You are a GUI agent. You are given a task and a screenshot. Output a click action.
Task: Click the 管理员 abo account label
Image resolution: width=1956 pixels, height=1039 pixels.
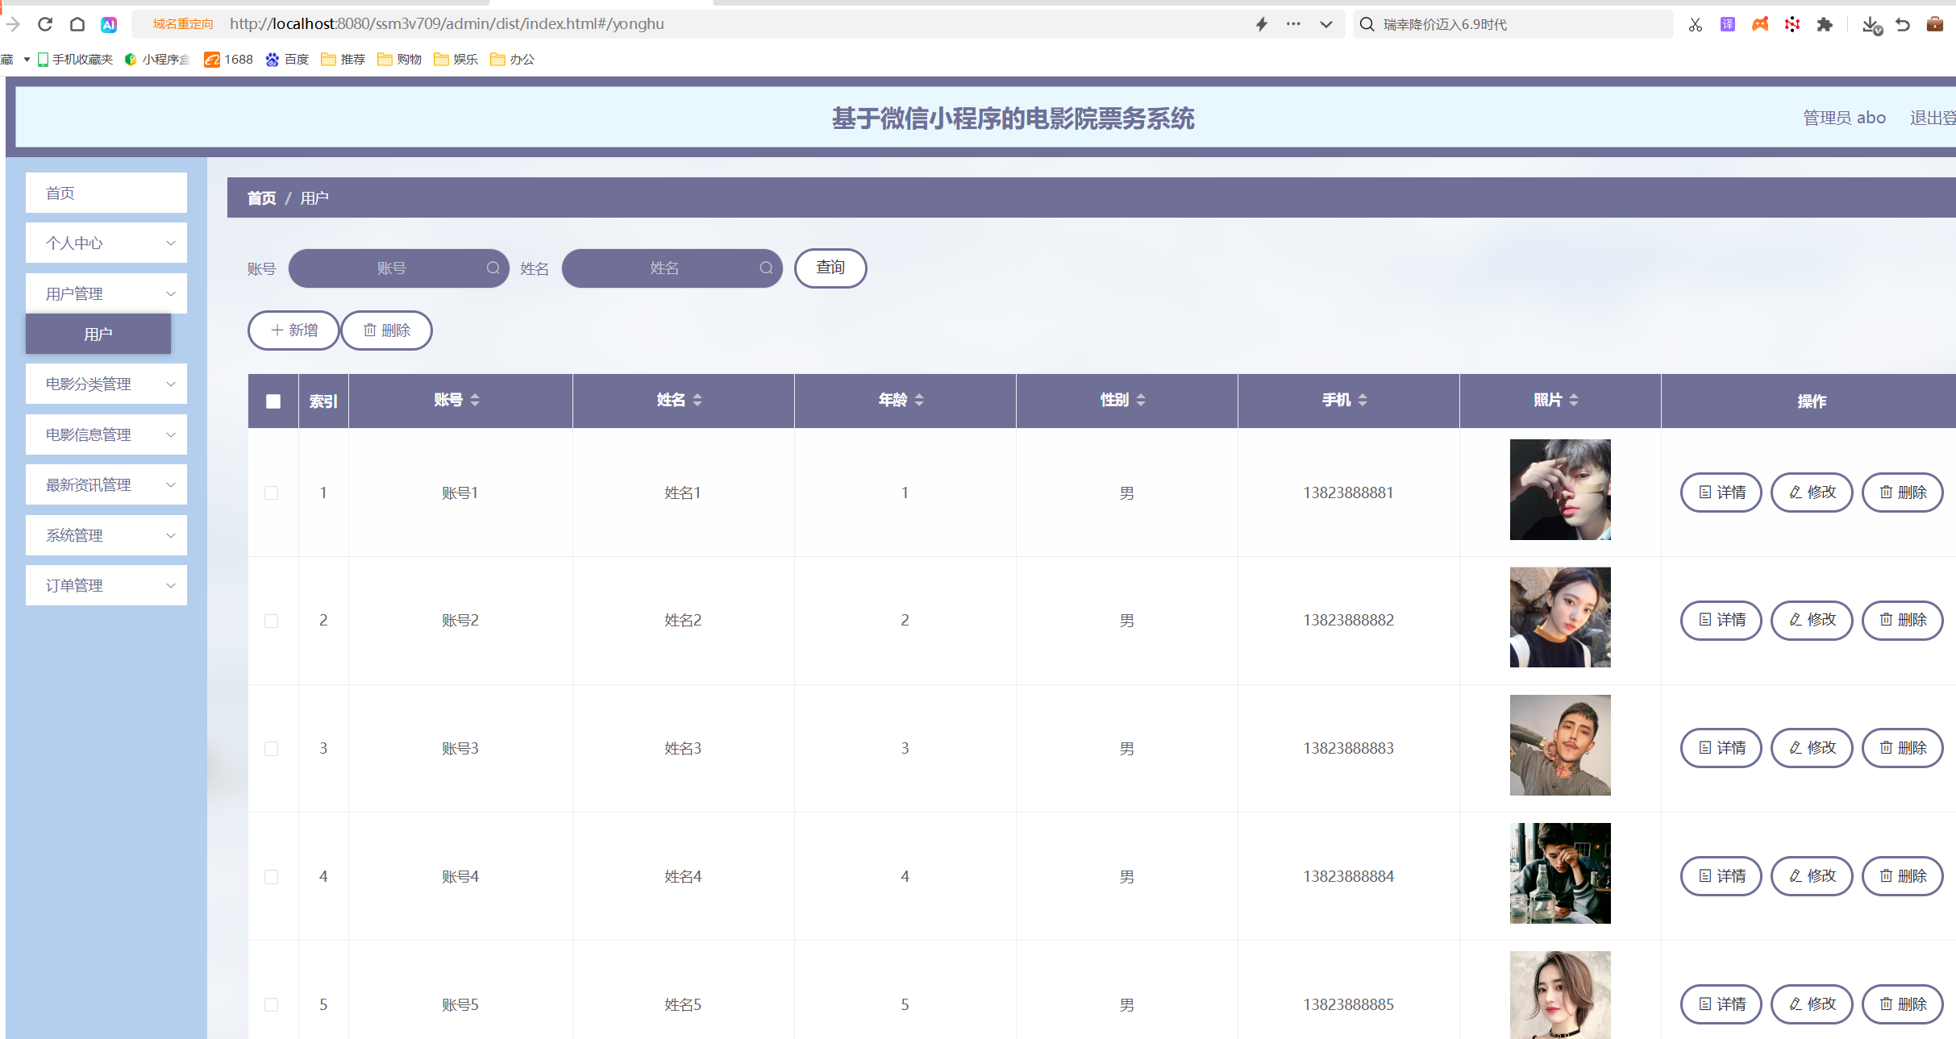1845,118
